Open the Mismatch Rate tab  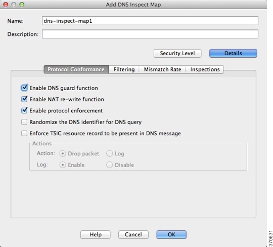coord(162,69)
